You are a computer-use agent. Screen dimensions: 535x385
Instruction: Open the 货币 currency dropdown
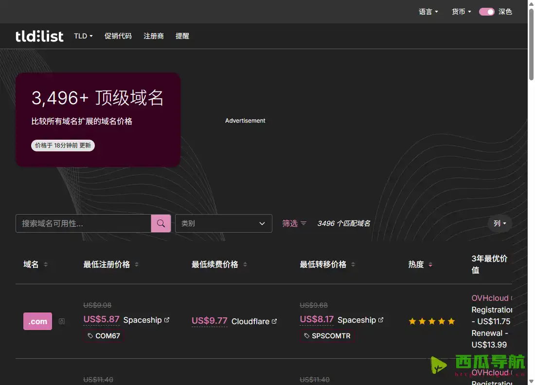tap(461, 12)
